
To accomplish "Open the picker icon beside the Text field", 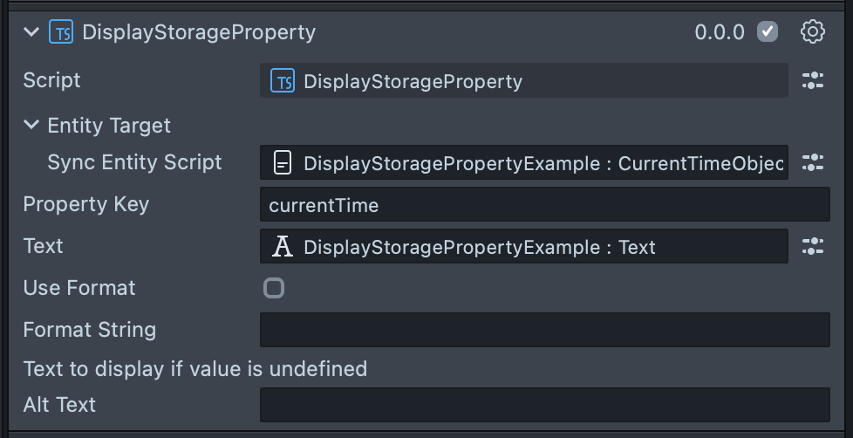I will [x=812, y=247].
